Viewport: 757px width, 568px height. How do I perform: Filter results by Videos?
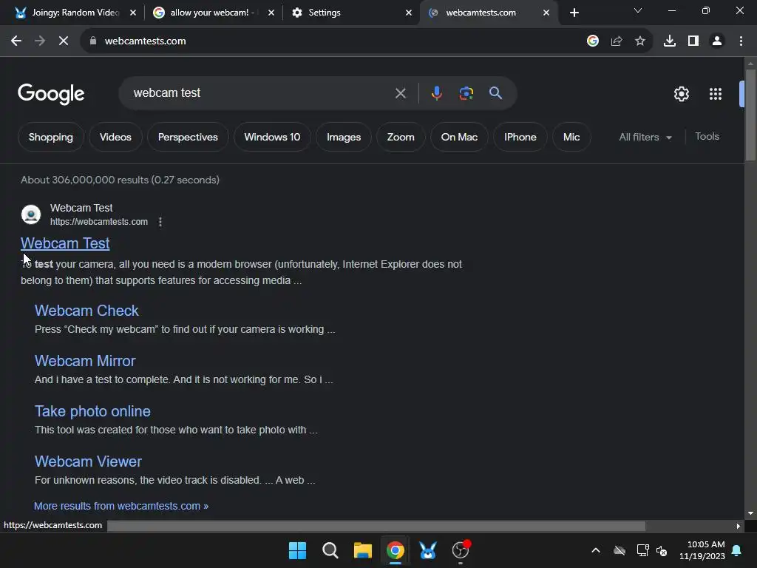tap(115, 137)
